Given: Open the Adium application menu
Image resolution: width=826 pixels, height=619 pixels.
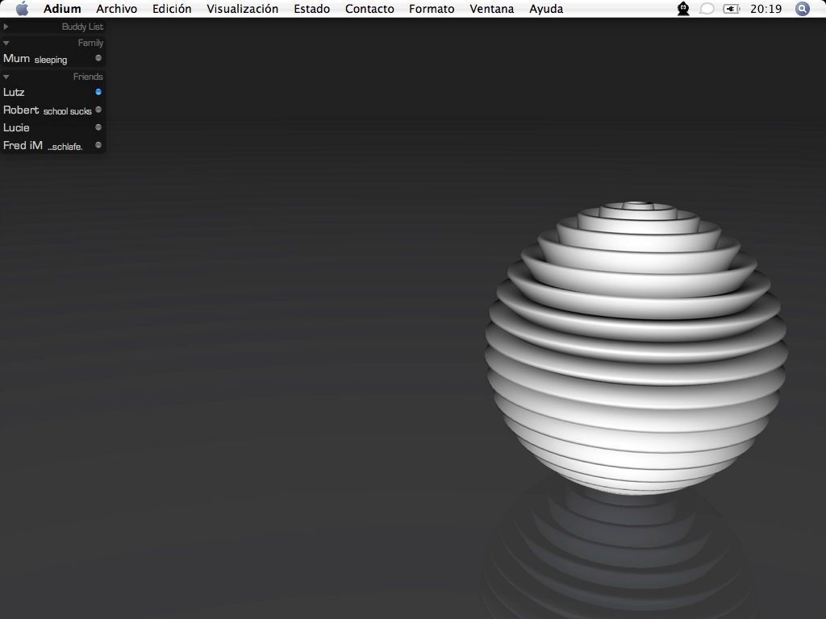Looking at the screenshot, I should [62, 9].
